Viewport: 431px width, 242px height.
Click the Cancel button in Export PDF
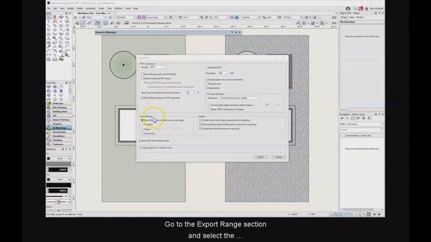pos(278,157)
